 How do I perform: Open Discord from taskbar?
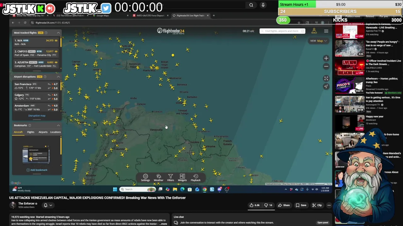(x=219, y=189)
